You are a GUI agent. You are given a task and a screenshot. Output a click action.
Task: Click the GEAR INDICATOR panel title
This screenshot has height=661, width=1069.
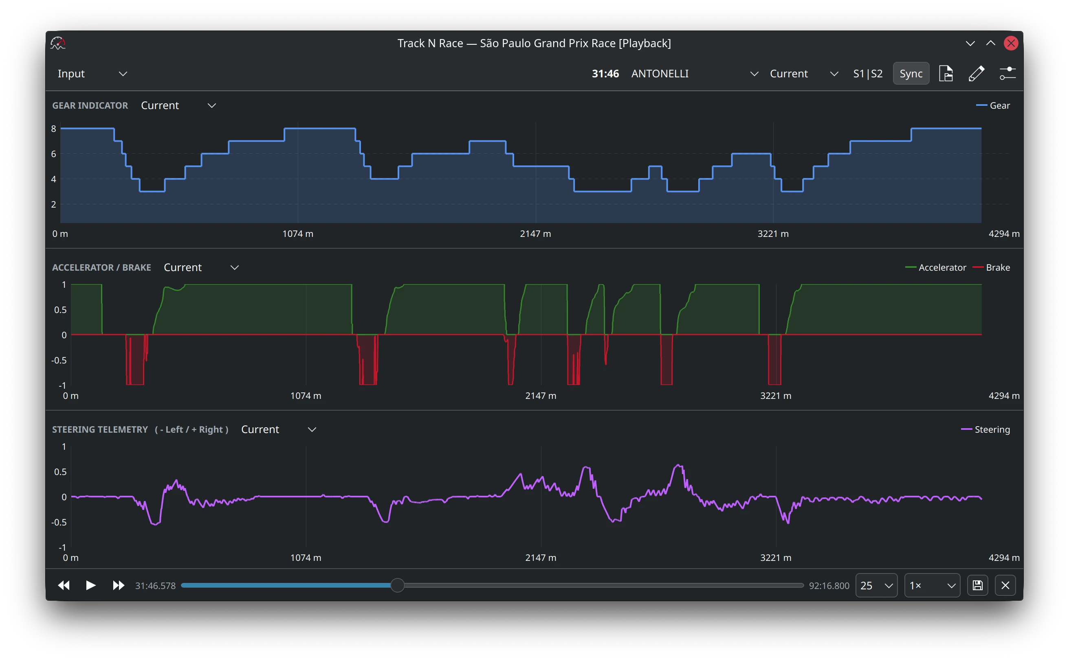point(90,105)
